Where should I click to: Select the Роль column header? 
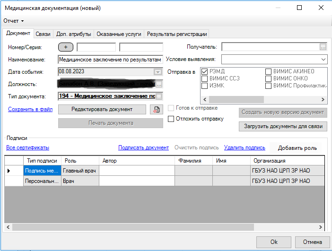pyautogui.click(x=80, y=161)
